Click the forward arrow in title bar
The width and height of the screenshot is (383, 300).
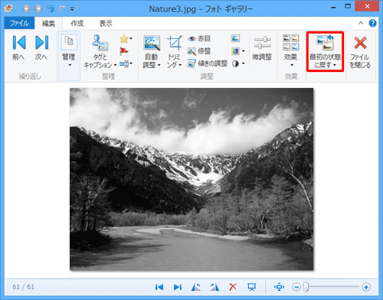tap(38, 9)
